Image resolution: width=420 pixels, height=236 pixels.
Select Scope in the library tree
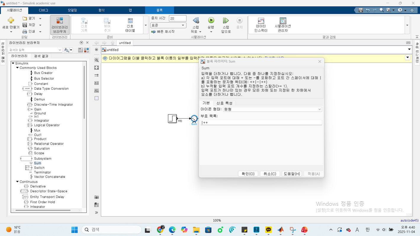click(39, 153)
